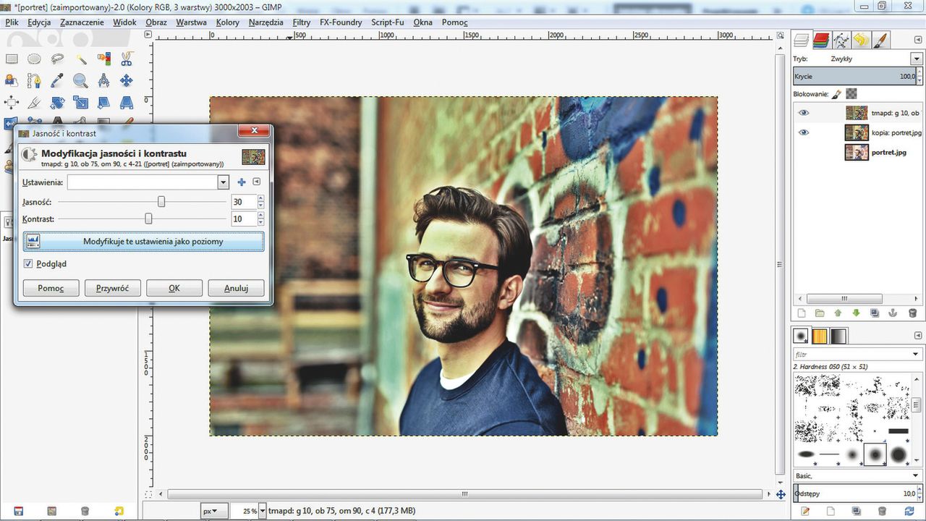Open the Warstwa menu
This screenshot has width=926, height=521.
191,22
